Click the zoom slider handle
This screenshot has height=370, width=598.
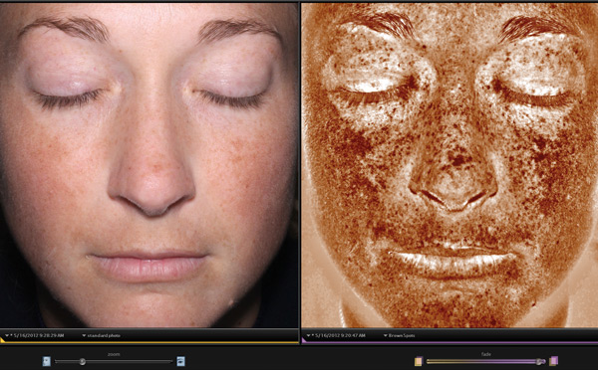(83, 361)
